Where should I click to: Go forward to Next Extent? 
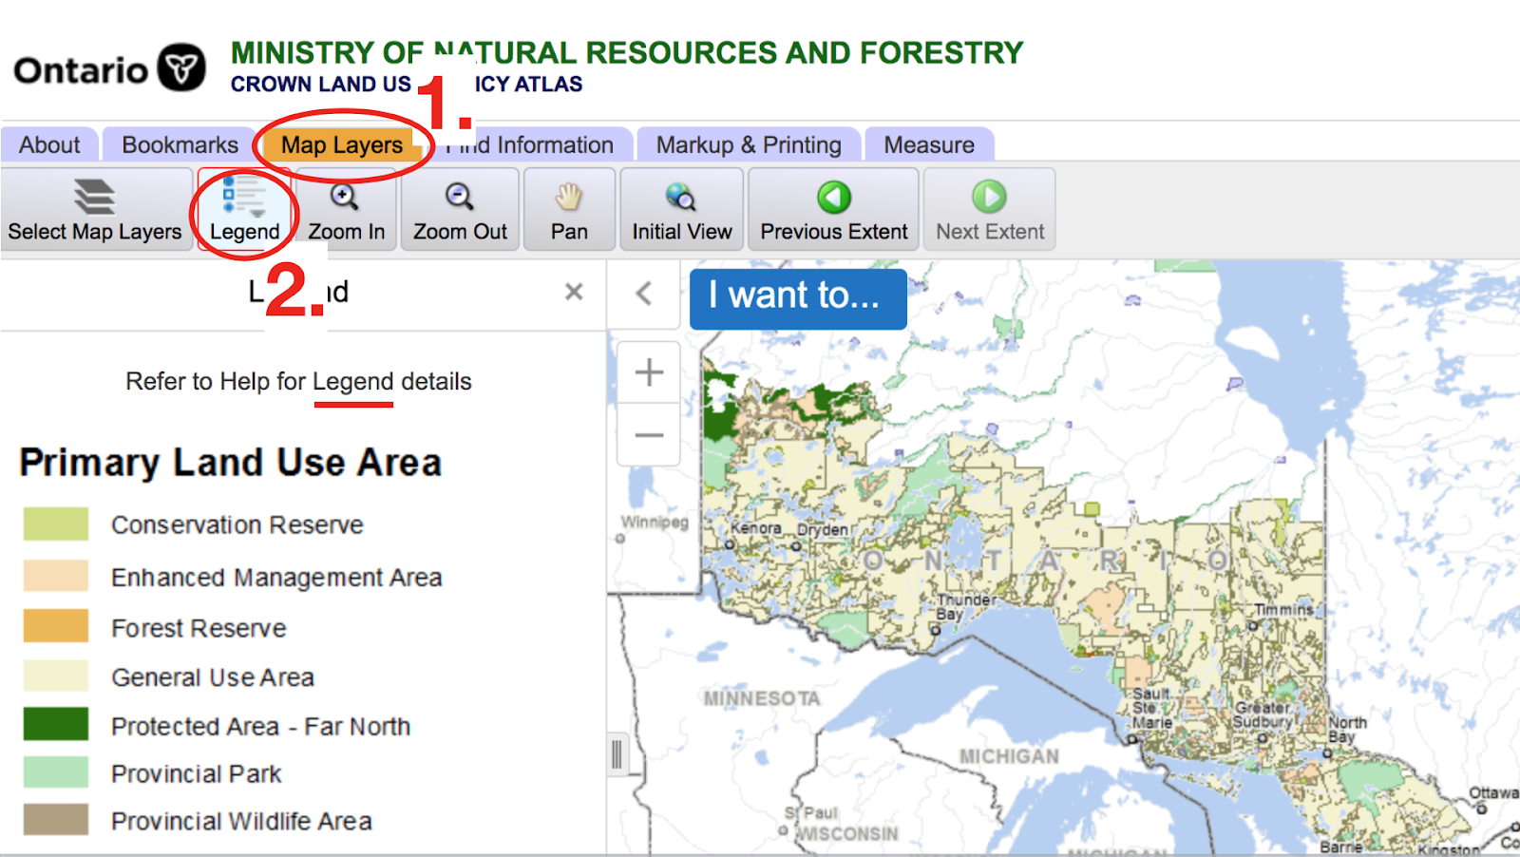(x=990, y=209)
